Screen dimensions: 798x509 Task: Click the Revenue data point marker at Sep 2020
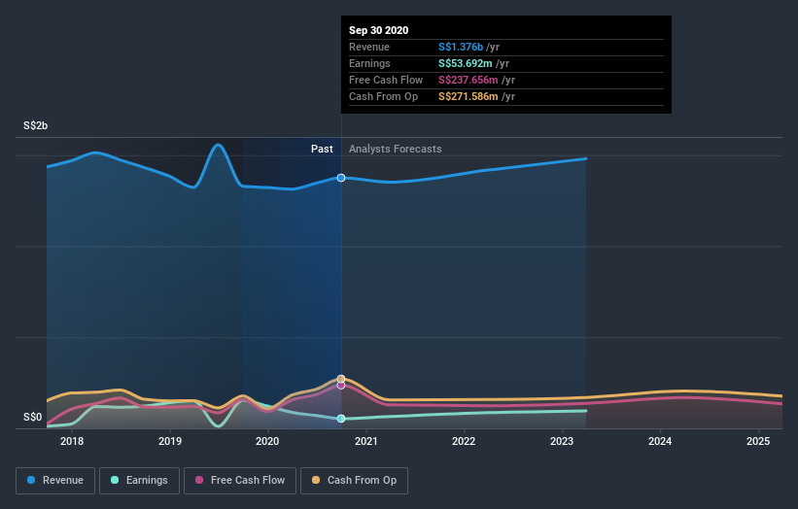(x=341, y=178)
